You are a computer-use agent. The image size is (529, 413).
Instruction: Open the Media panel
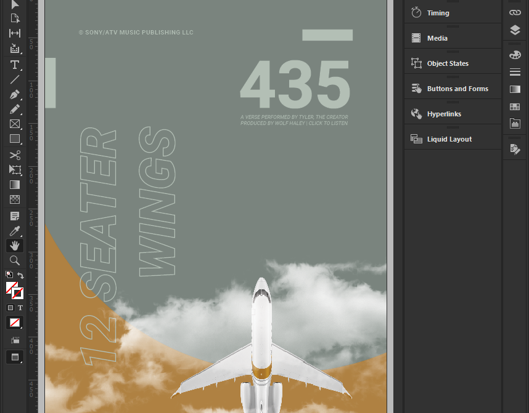click(x=453, y=38)
